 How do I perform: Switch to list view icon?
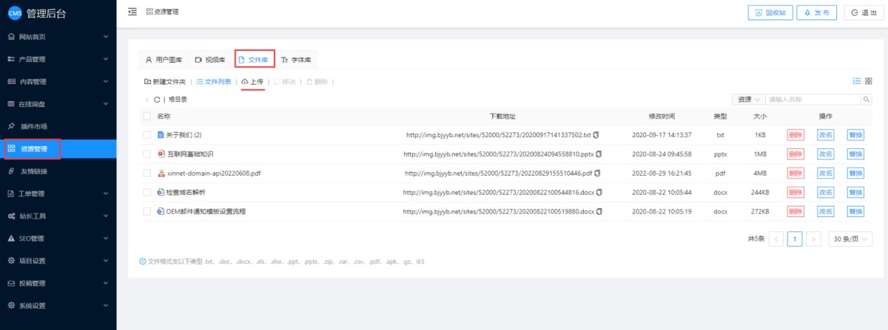click(857, 81)
